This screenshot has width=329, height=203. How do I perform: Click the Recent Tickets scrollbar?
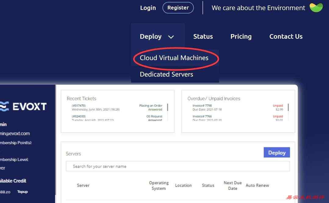click(x=168, y=107)
